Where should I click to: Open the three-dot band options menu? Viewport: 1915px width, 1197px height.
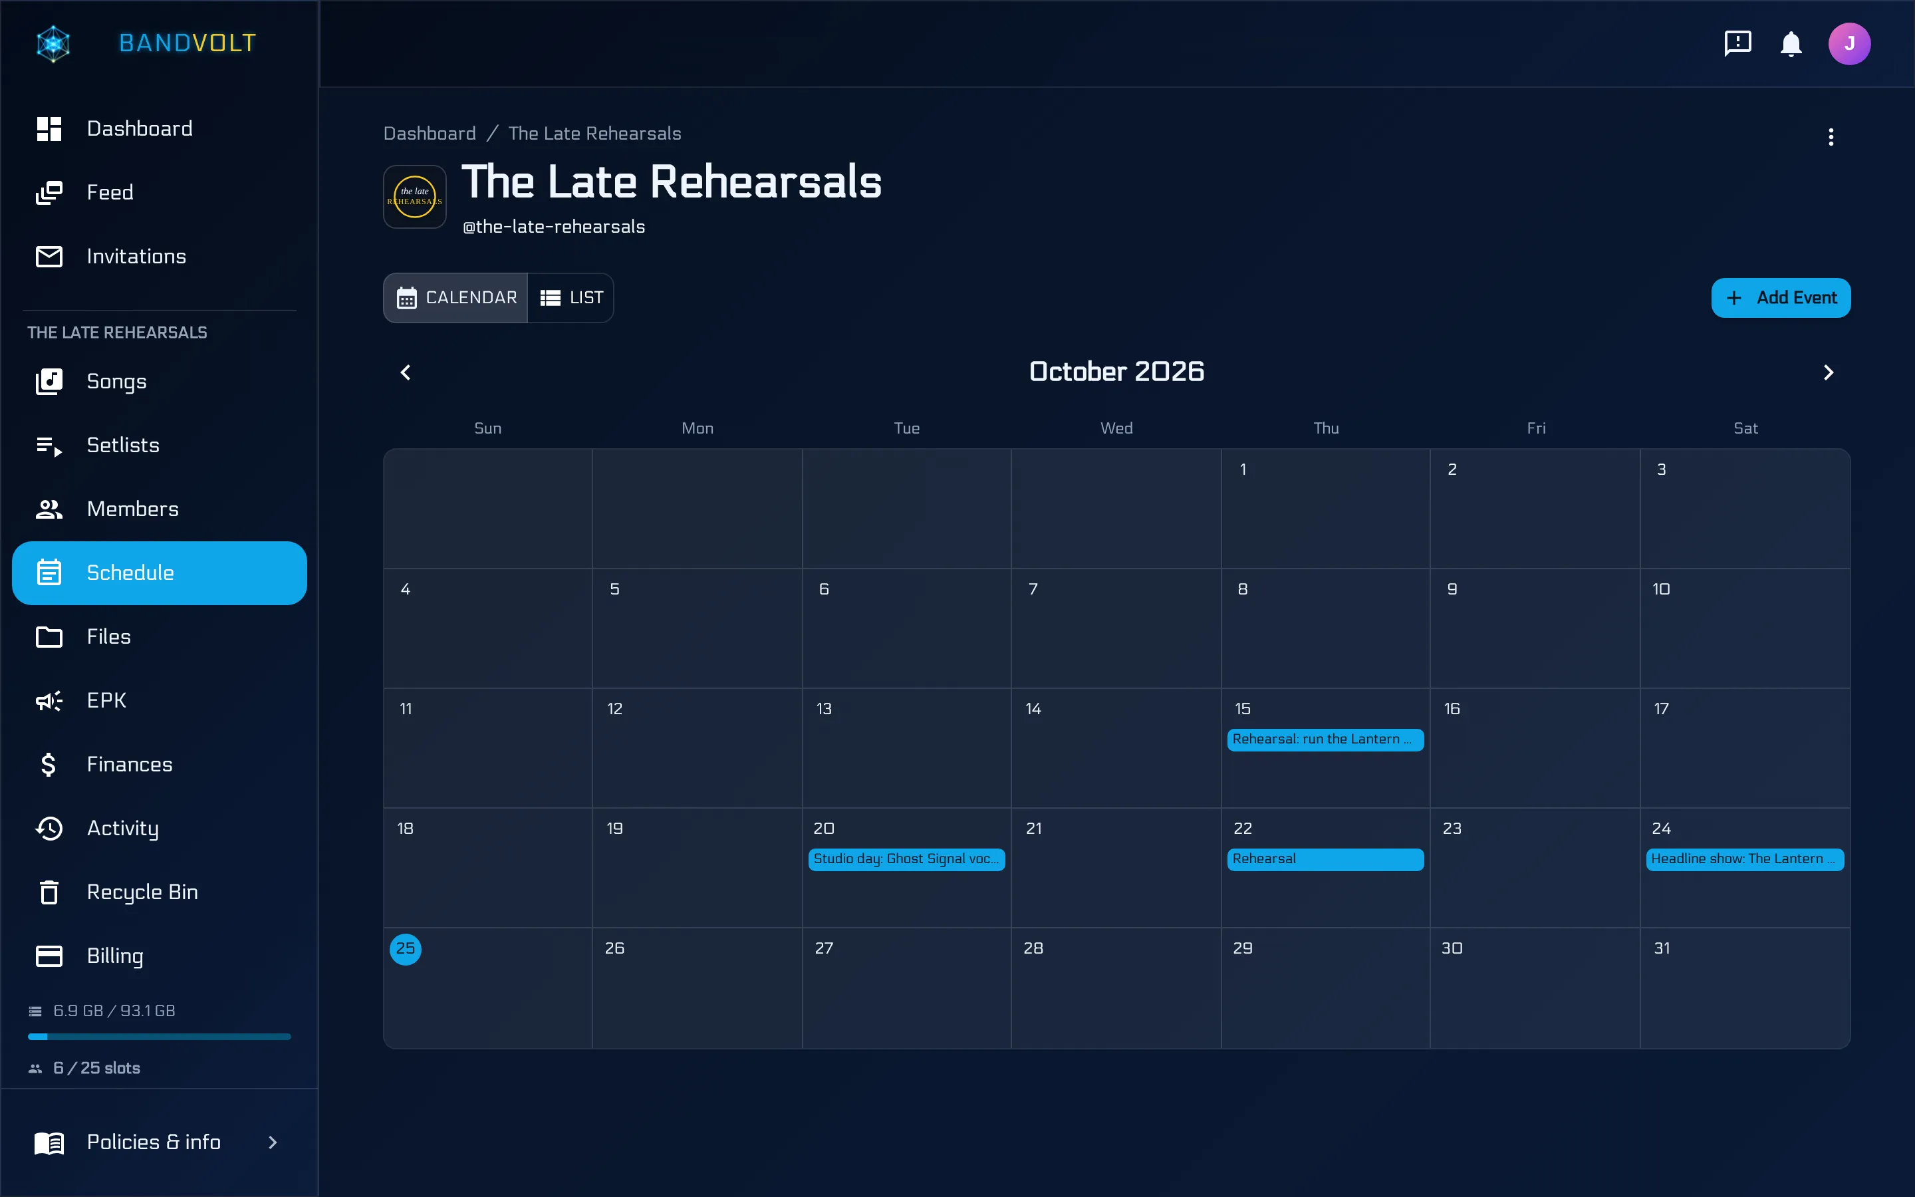tap(1831, 137)
